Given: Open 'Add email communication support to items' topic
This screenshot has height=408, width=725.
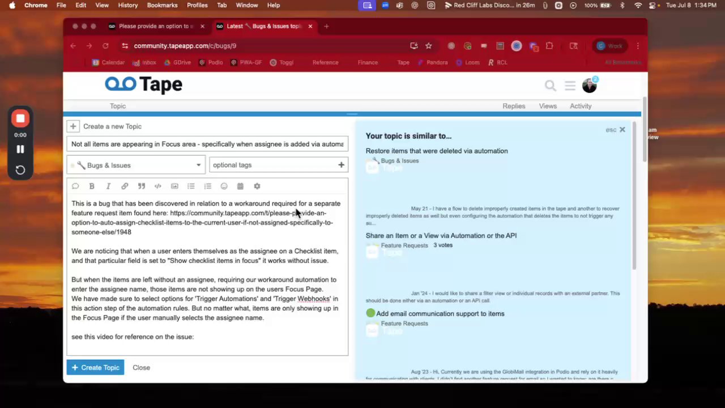Looking at the screenshot, I should pyautogui.click(x=440, y=314).
